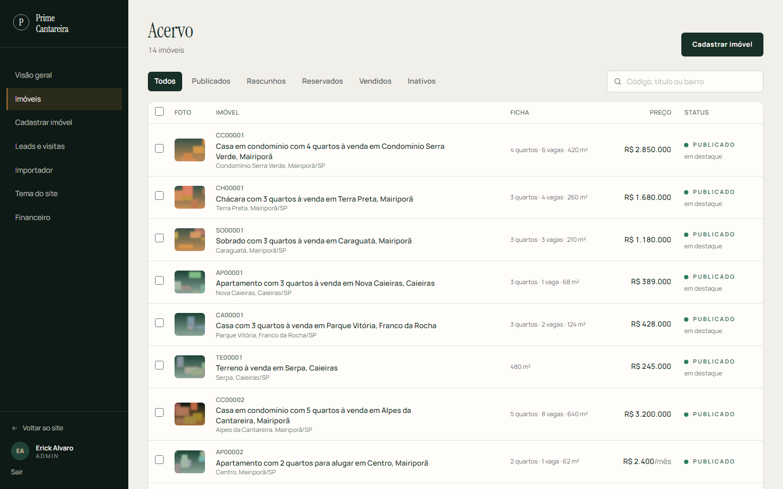Open the photo thumbnail for CC00001
The width and height of the screenshot is (783, 489).
tap(190, 150)
